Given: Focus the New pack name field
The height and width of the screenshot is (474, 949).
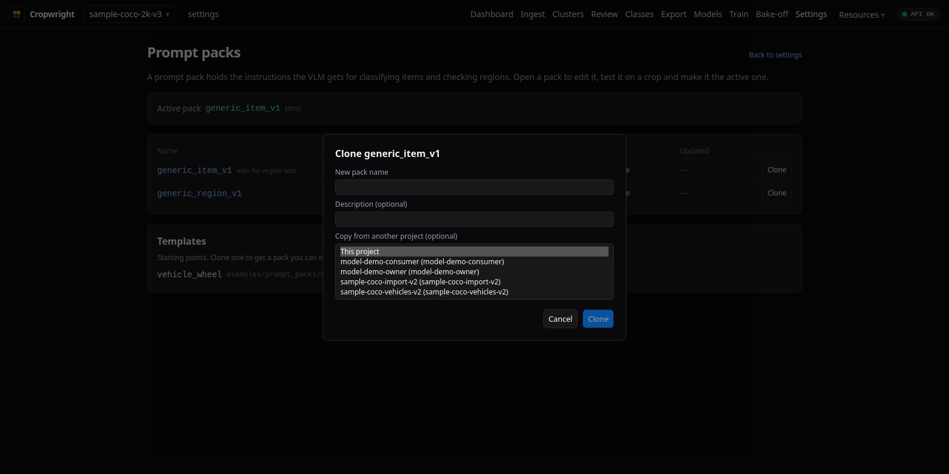Looking at the screenshot, I should click(x=474, y=187).
